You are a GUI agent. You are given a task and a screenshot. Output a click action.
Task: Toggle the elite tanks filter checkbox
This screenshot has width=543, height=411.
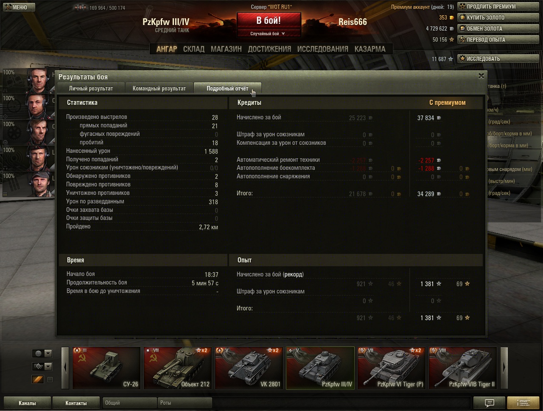[x=50, y=380]
